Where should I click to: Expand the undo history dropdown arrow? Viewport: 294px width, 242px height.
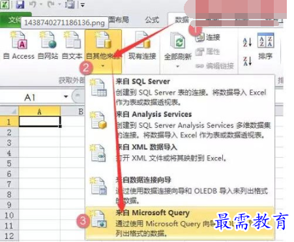tap(41, 5)
